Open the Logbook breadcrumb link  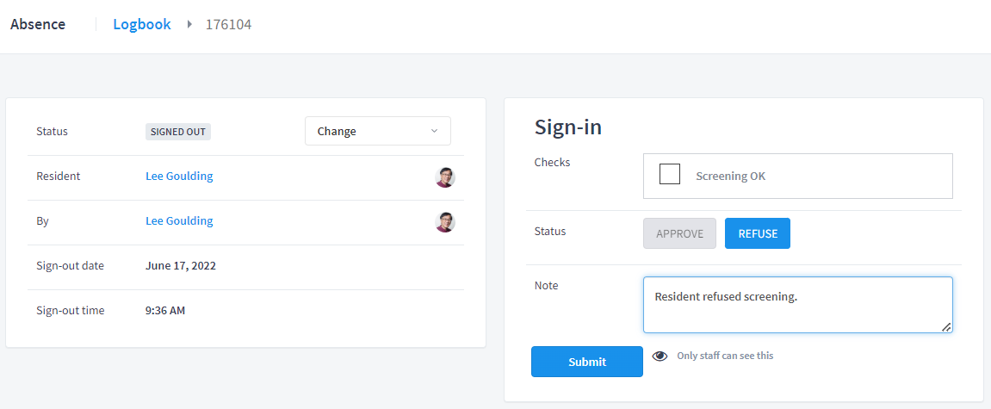click(142, 25)
